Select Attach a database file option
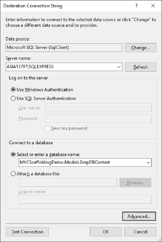This screenshot has width=162, height=242. (x=13, y=174)
